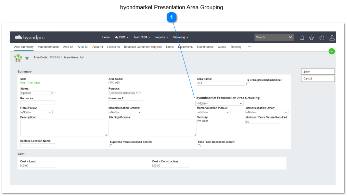Switch to Area S3 tab
This screenshot has width=347, height=196.
click(98, 47)
